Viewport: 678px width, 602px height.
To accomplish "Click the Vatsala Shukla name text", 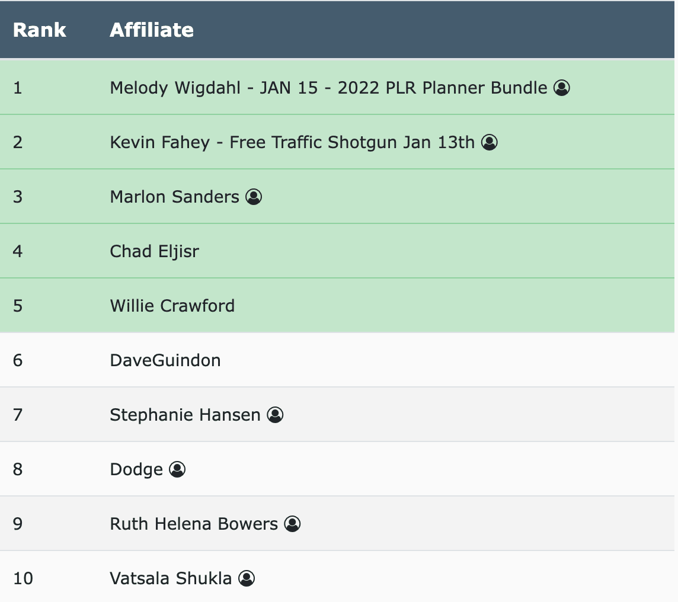I will tap(171, 578).
